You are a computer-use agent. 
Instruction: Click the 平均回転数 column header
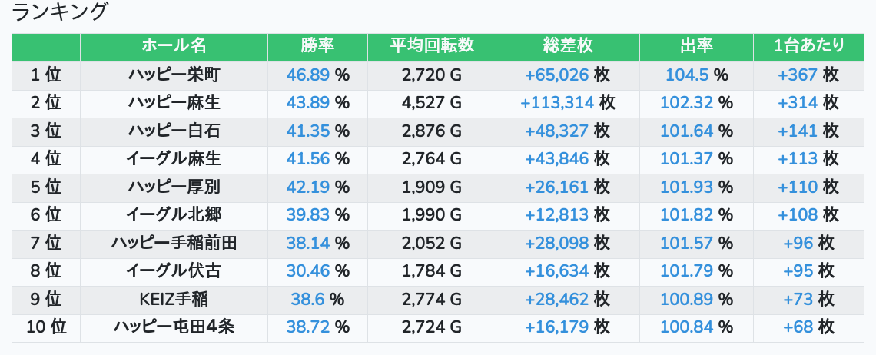coord(432,46)
